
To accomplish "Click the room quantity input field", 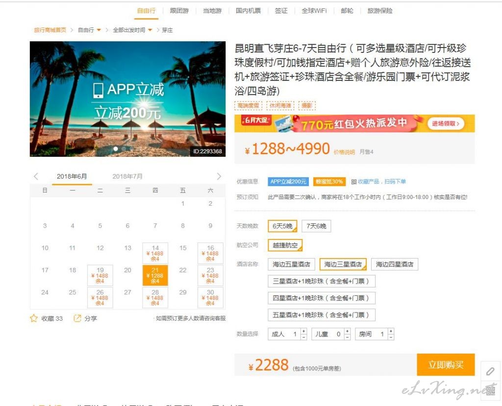I will pyautogui.click(x=372, y=334).
